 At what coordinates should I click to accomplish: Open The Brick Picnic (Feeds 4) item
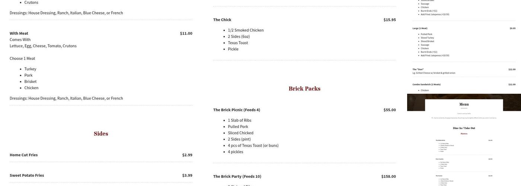(237, 110)
